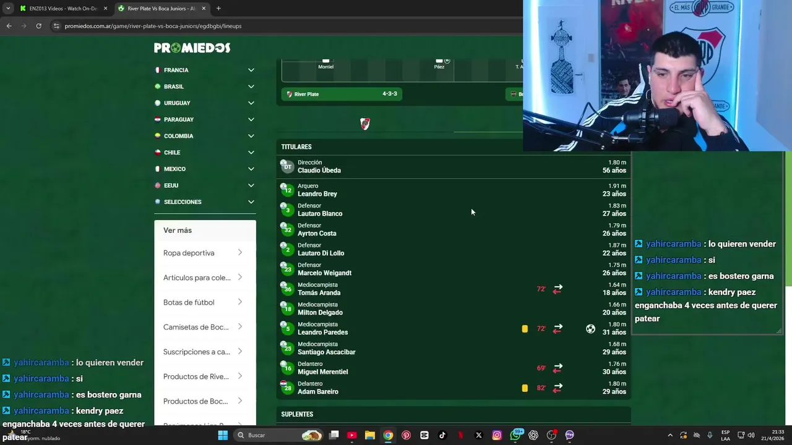Open TikTok from the taskbar

click(442, 435)
